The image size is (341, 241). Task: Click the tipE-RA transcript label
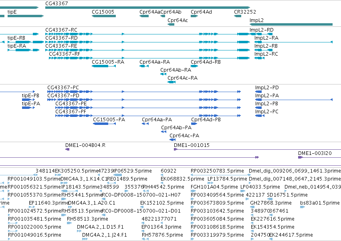click(x=17, y=46)
